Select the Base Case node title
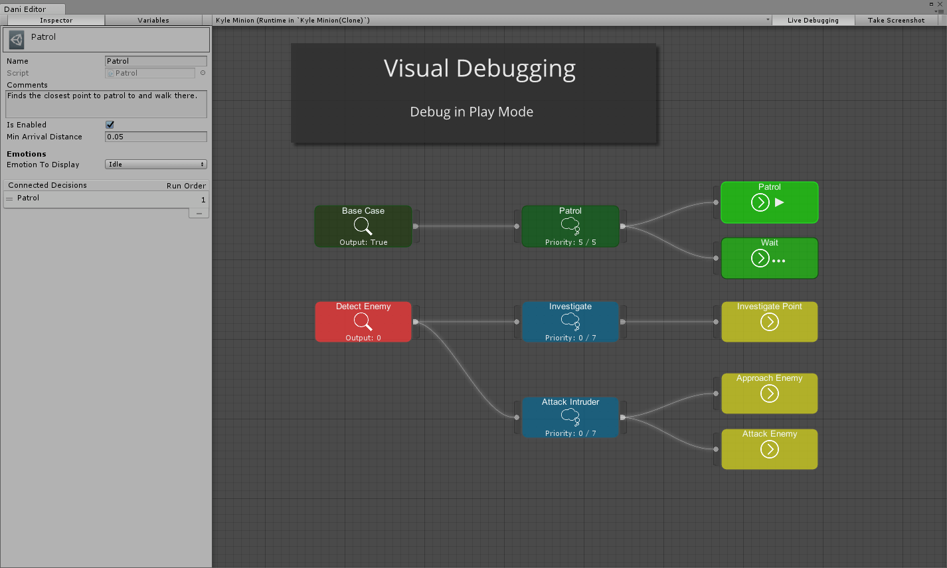Screen dimensions: 947x568 click(x=363, y=210)
